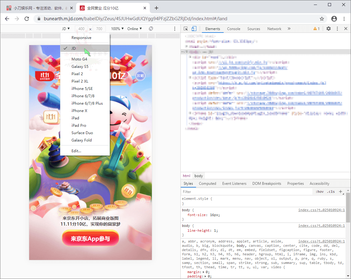Toggle the .cls class editor
351x279 pixels.
pos(331,192)
